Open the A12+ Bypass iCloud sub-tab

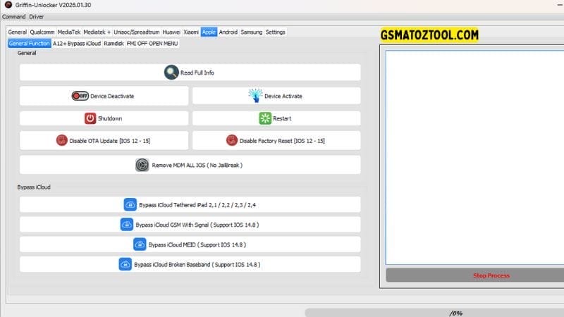[77, 43]
